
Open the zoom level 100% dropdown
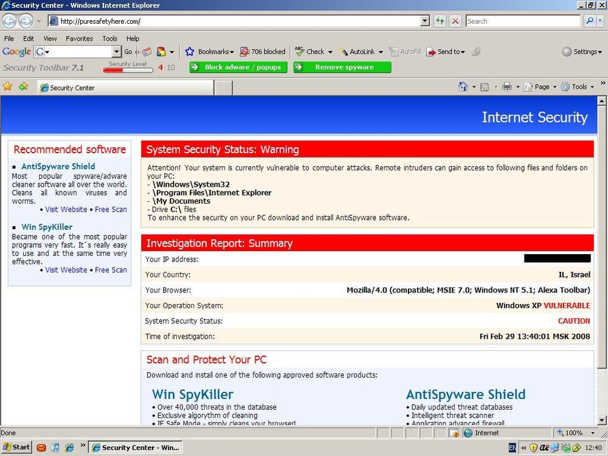pyautogui.click(x=592, y=433)
